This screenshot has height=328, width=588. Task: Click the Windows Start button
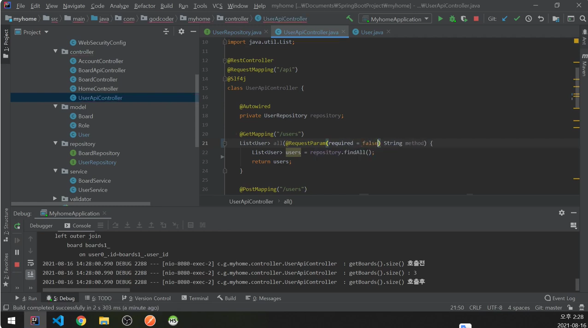point(12,321)
